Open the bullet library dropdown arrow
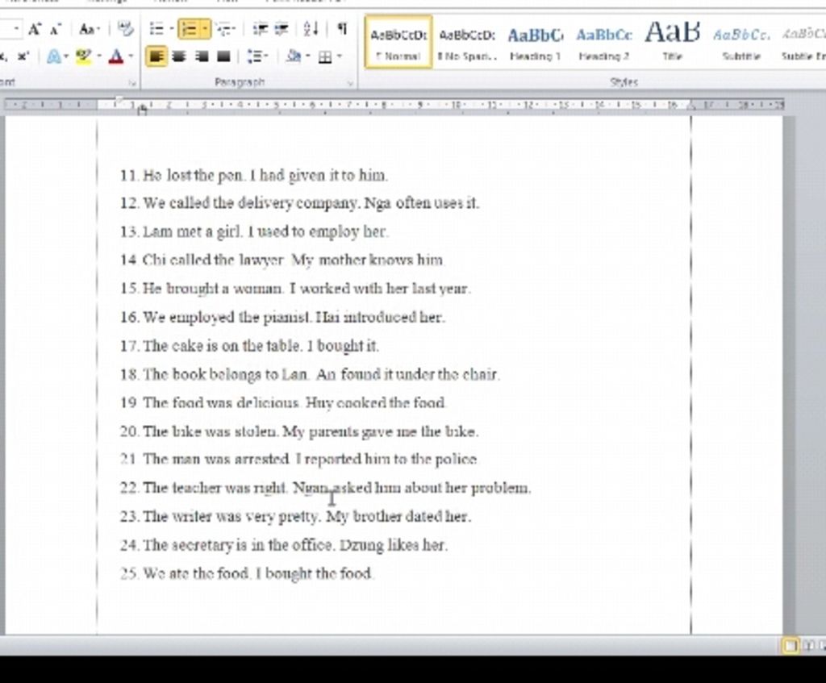Screen dimensions: 826x683 click(171, 29)
